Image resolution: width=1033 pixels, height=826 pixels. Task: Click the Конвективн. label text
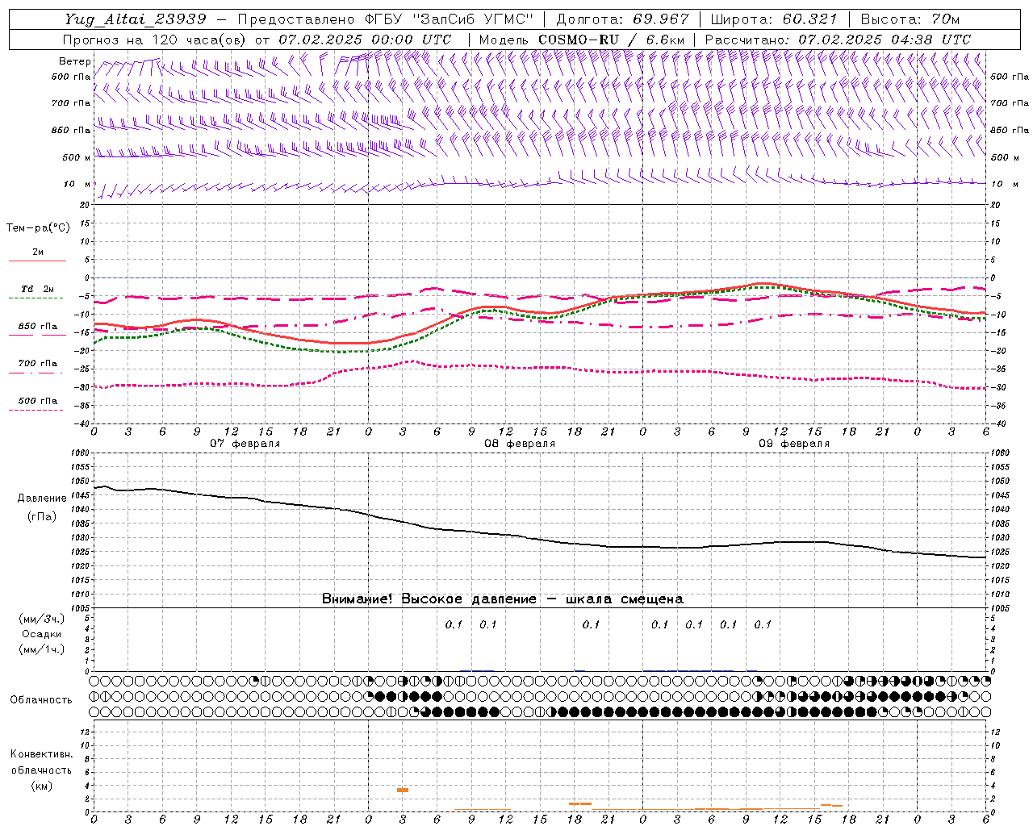click(41, 754)
